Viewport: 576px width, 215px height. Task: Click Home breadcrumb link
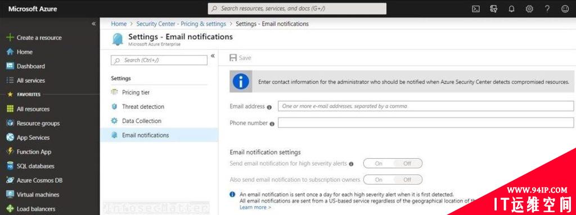pyautogui.click(x=119, y=24)
